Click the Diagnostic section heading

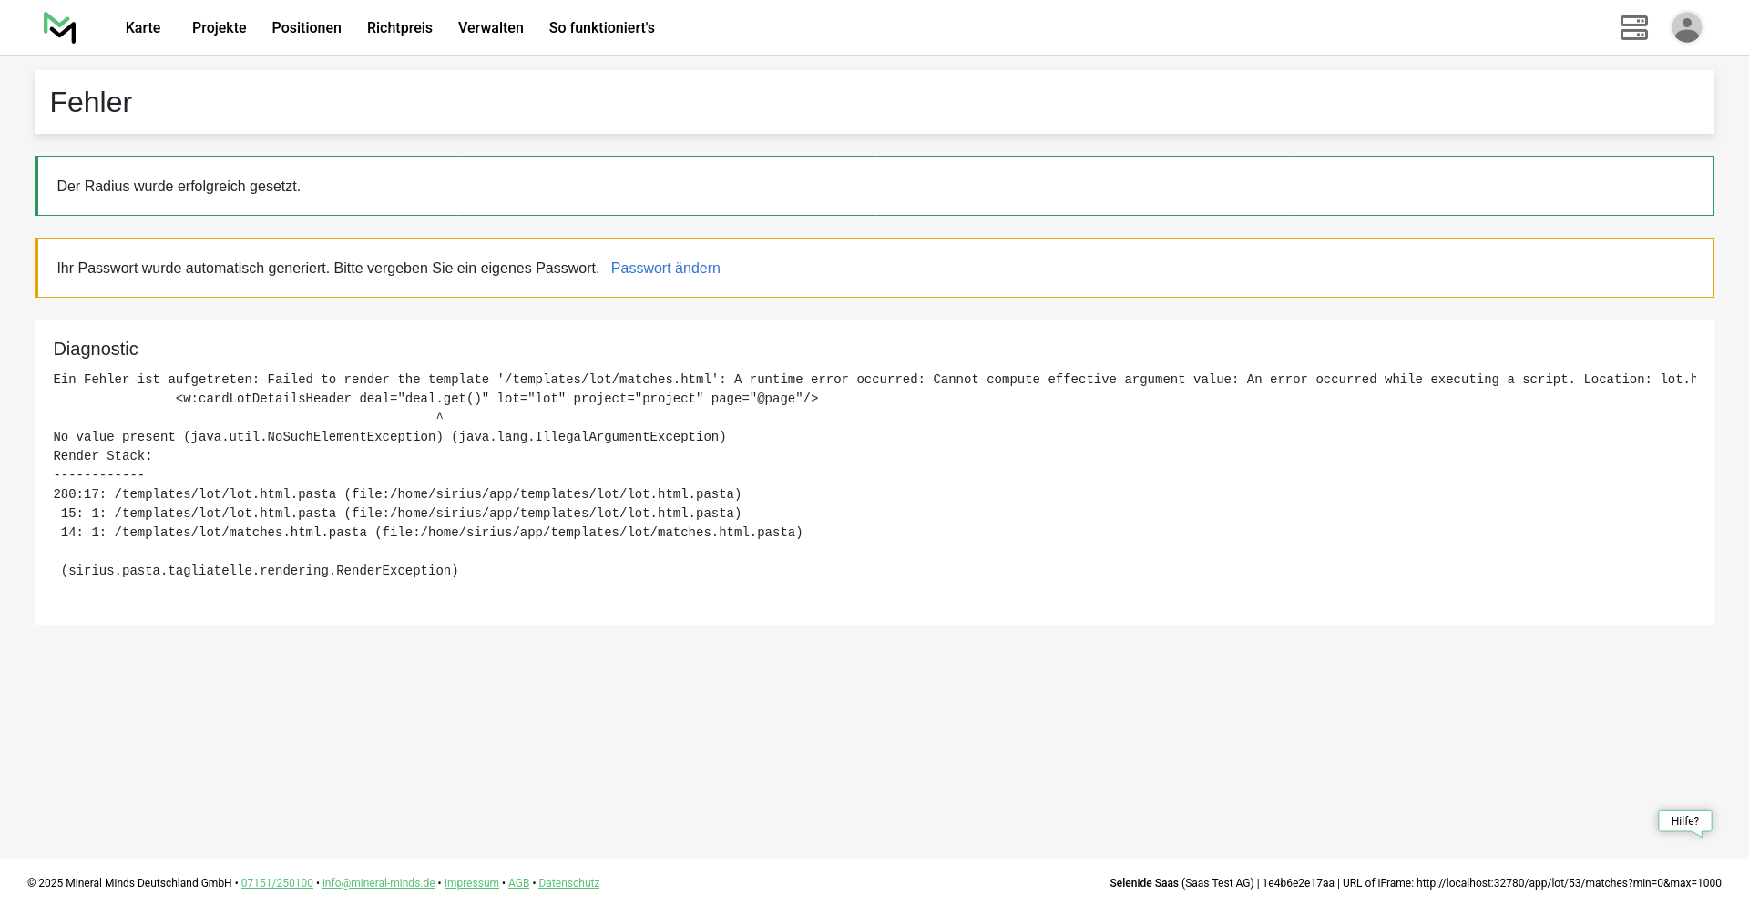click(96, 350)
